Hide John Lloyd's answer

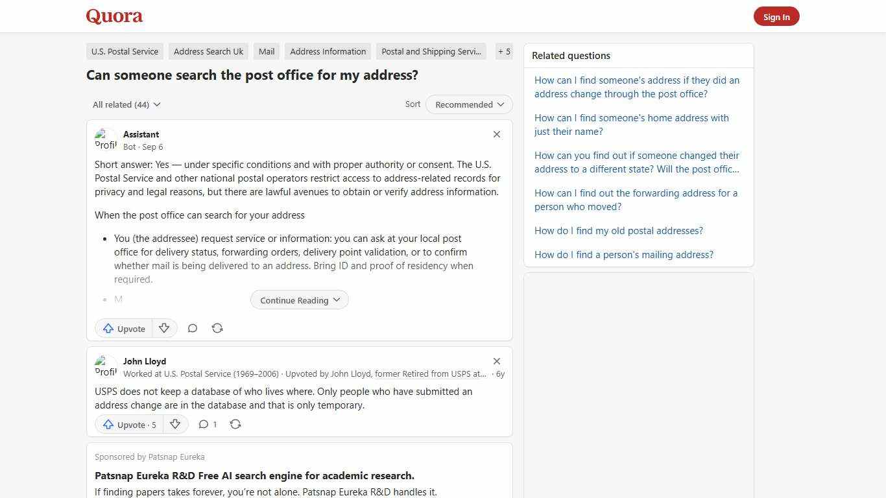497,361
